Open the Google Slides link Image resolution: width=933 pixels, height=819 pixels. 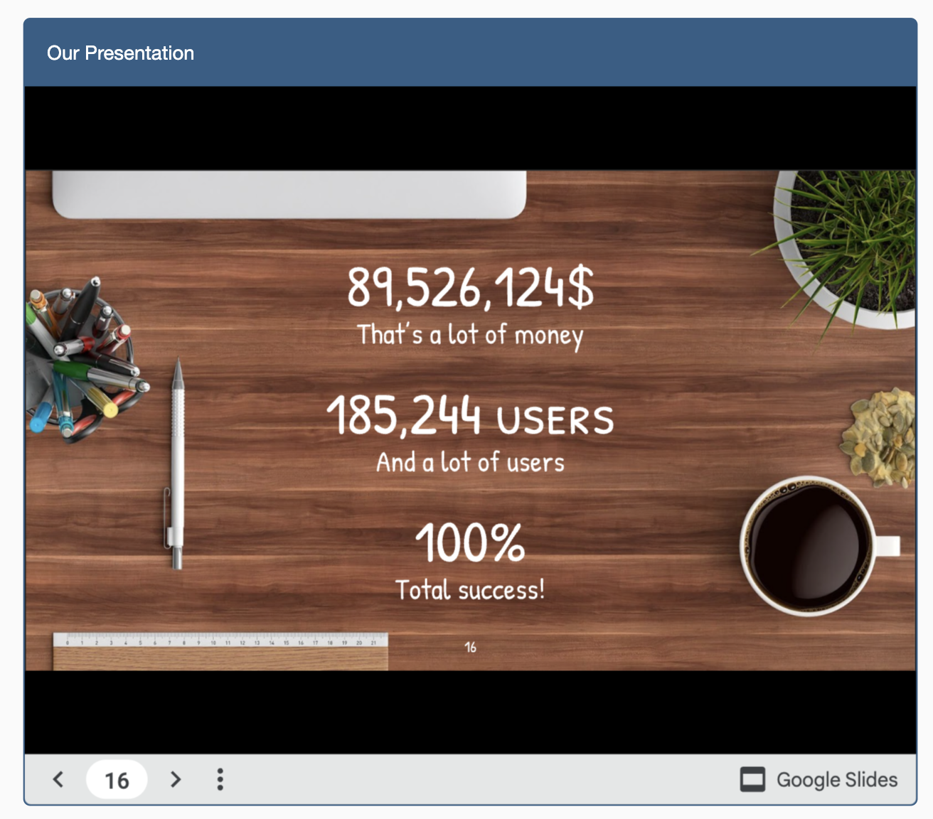836,779
